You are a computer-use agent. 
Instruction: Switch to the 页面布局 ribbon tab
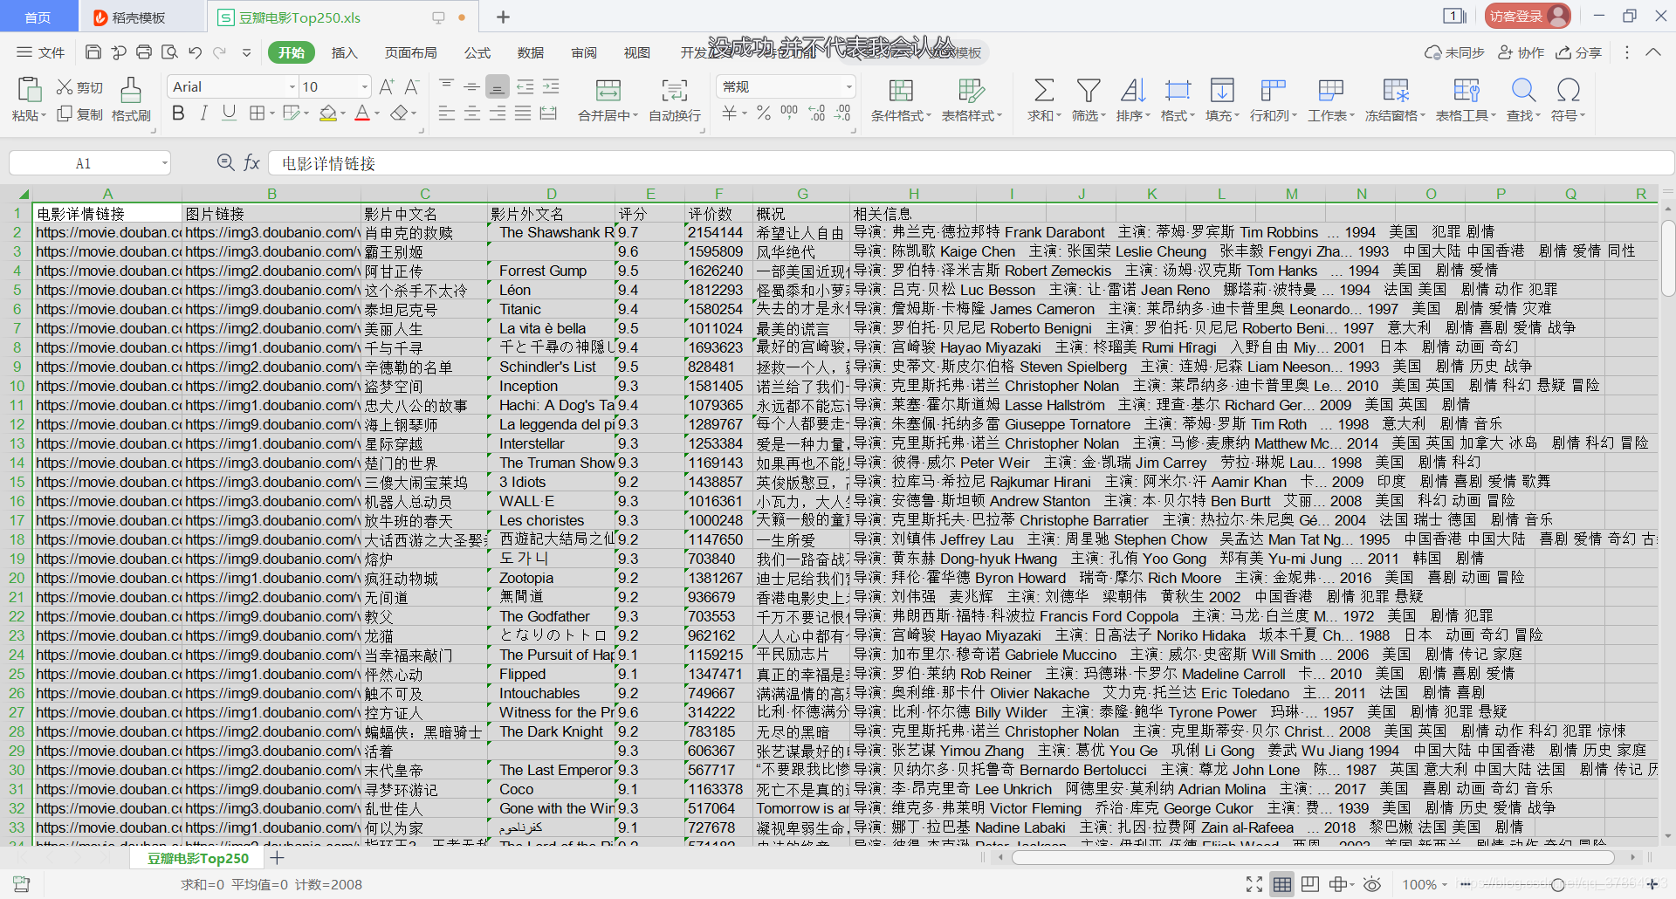pyautogui.click(x=411, y=52)
